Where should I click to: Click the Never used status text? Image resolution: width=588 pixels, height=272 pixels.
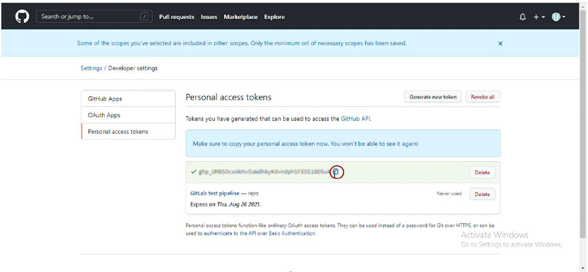(449, 193)
